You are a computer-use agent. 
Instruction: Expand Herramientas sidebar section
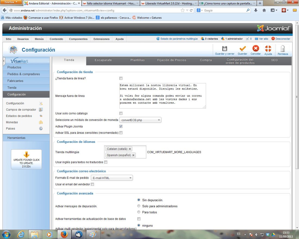tap(26, 138)
